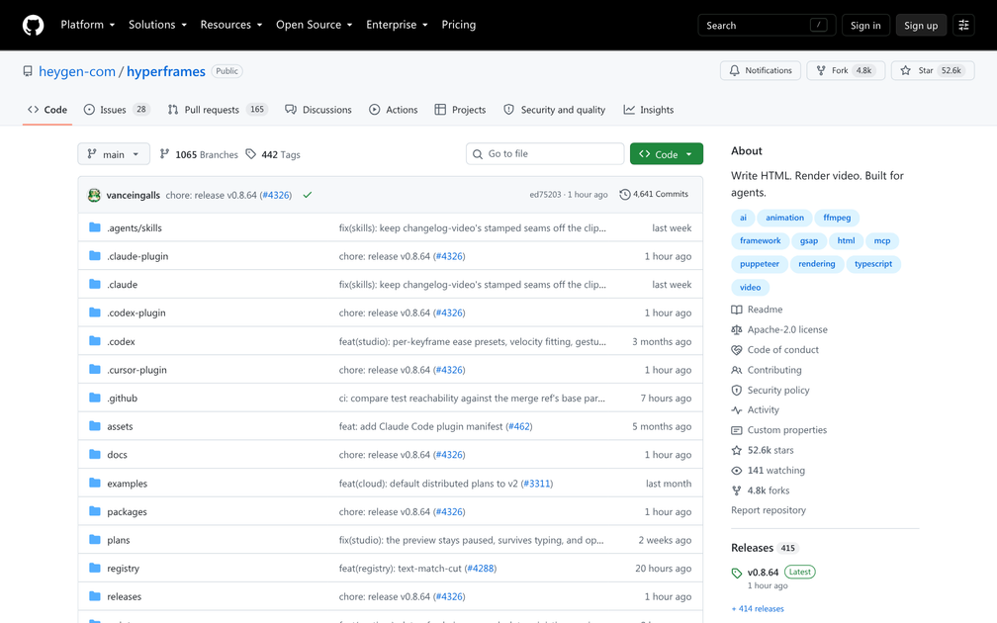The image size is (997, 623).
Task: Click vanceingalls avatar icon
Action: (x=94, y=195)
